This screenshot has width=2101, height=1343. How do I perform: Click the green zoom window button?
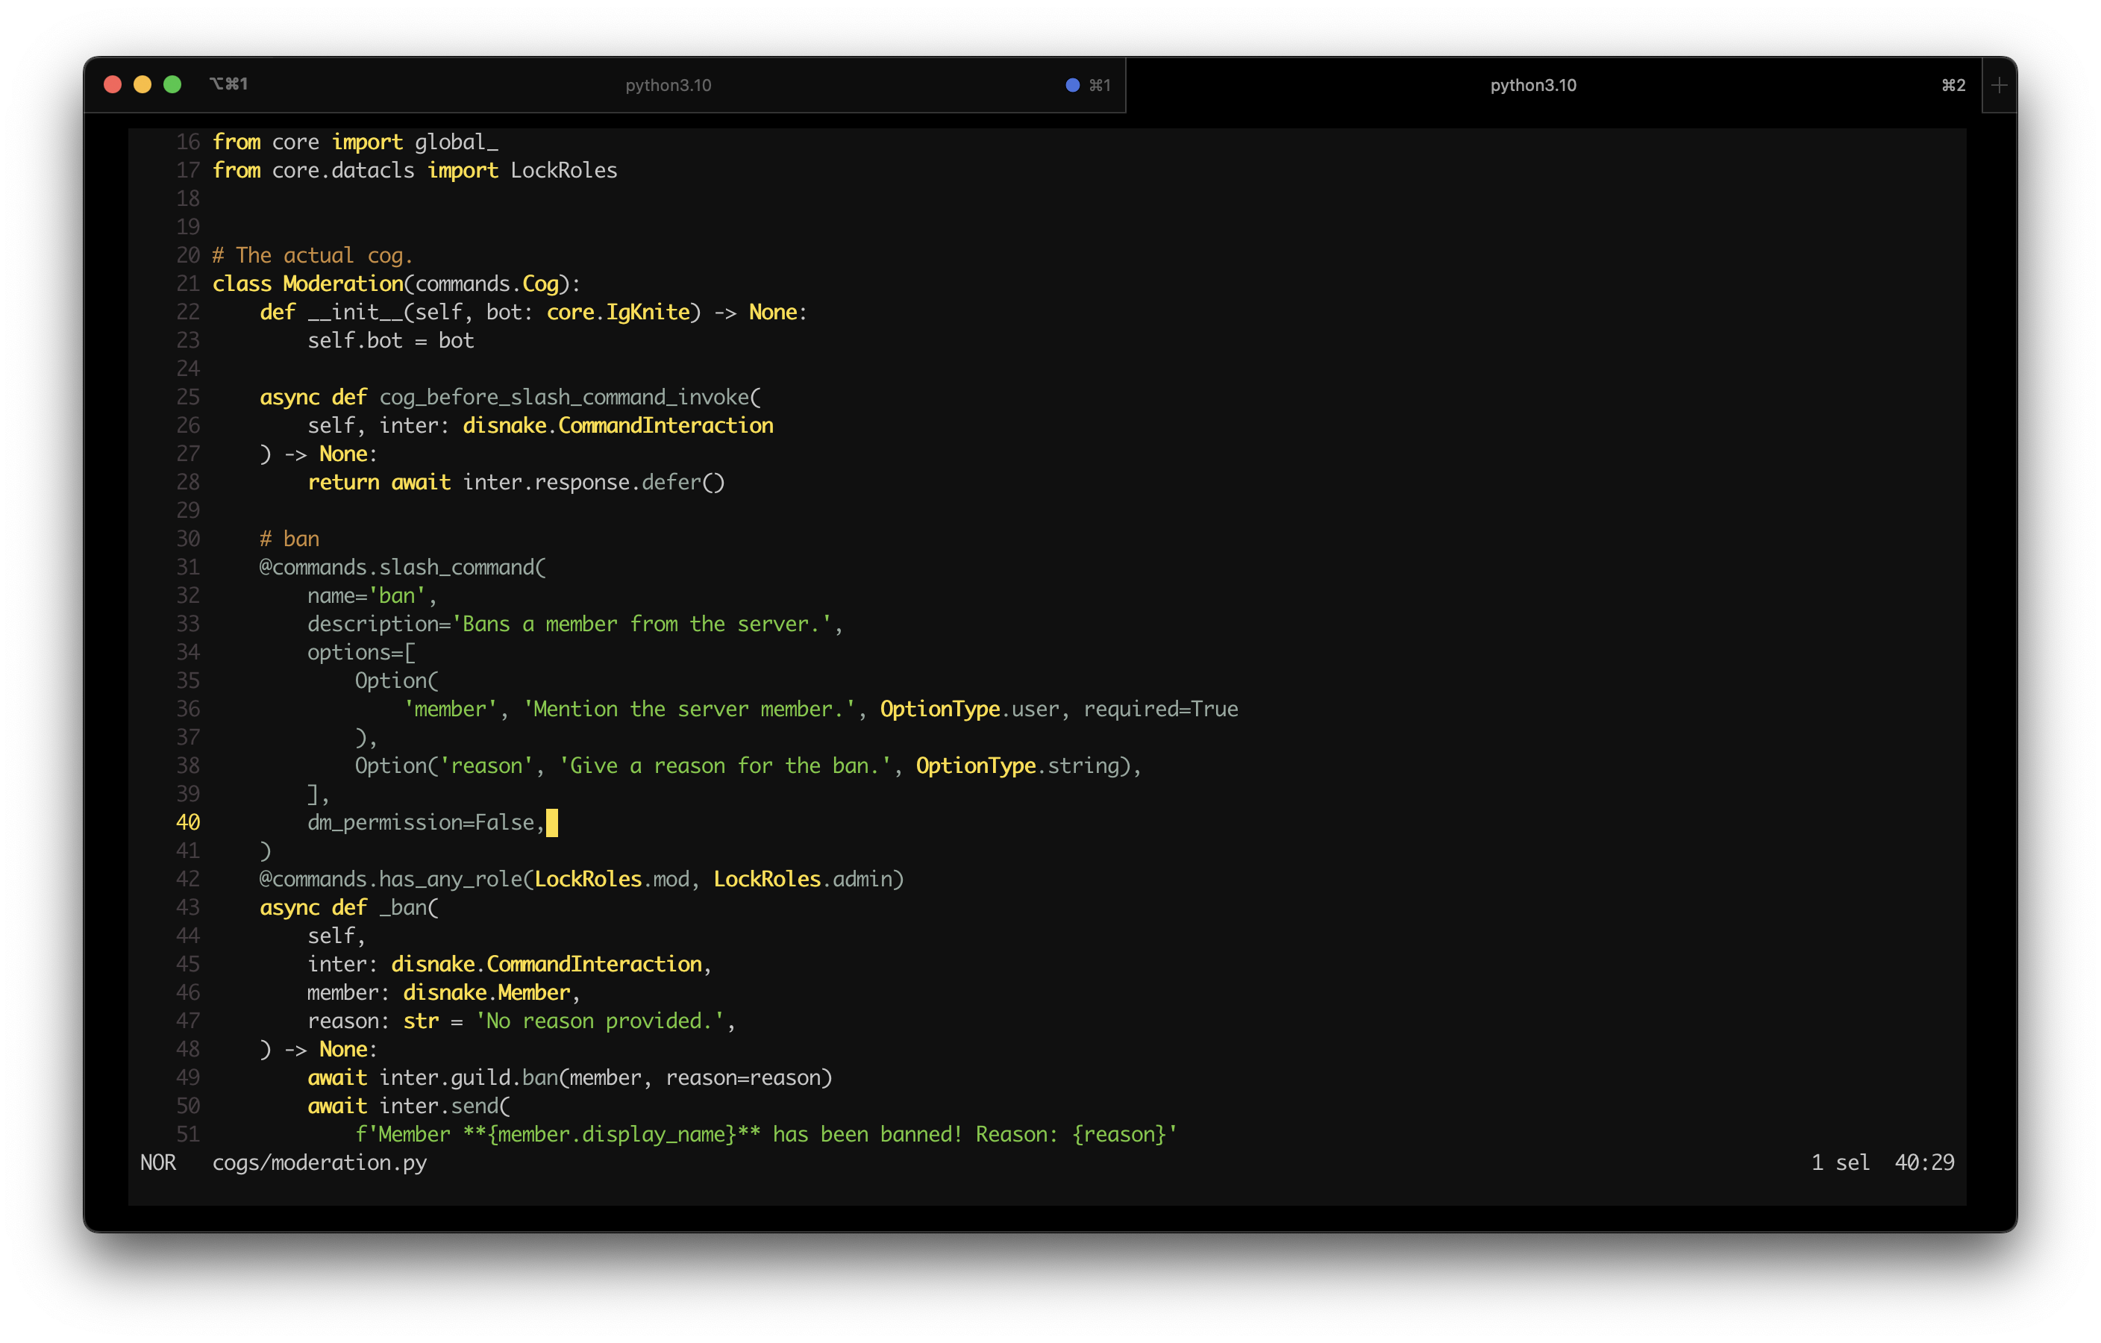[173, 84]
